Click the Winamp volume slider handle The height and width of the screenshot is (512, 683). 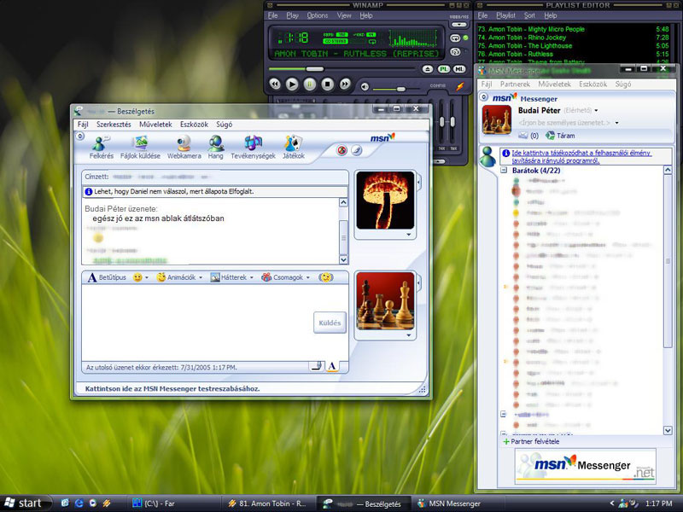tap(401, 89)
